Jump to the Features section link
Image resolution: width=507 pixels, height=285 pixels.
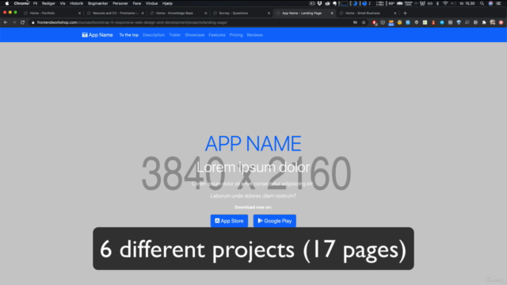pos(217,35)
